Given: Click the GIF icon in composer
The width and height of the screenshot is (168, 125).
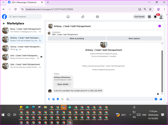Looking at the screenshot, I should 62,99.
